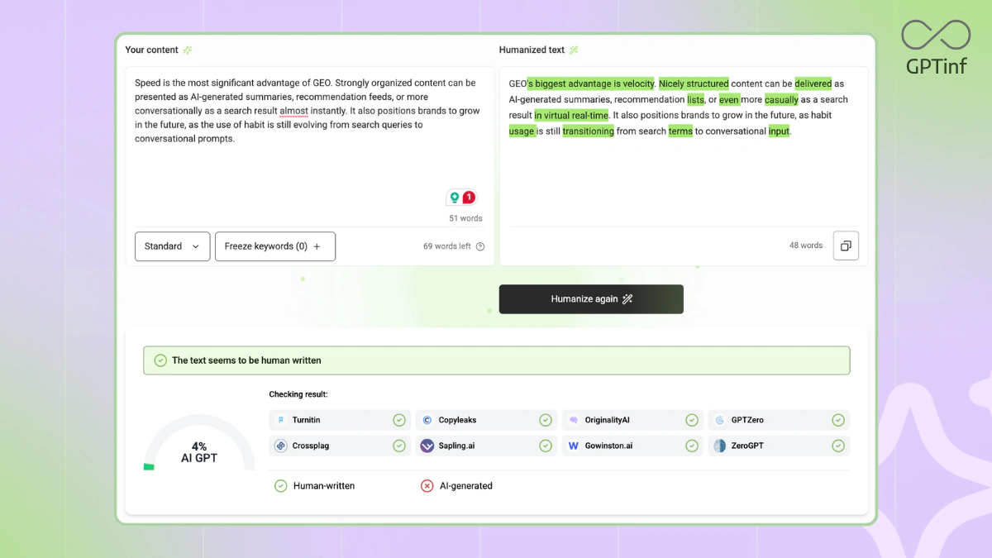Click the sparkle icon beside Humanized text

point(574,50)
